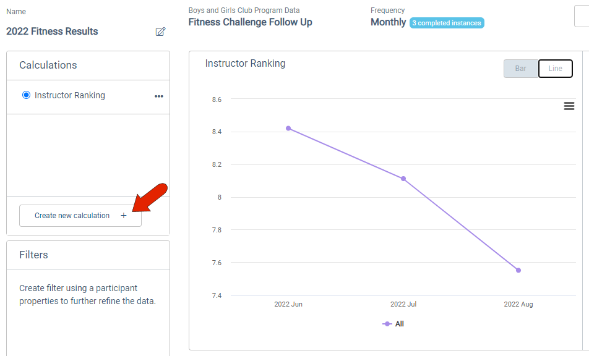Open the 3 completed instances badge
This screenshot has height=356, width=589.
[x=447, y=23]
